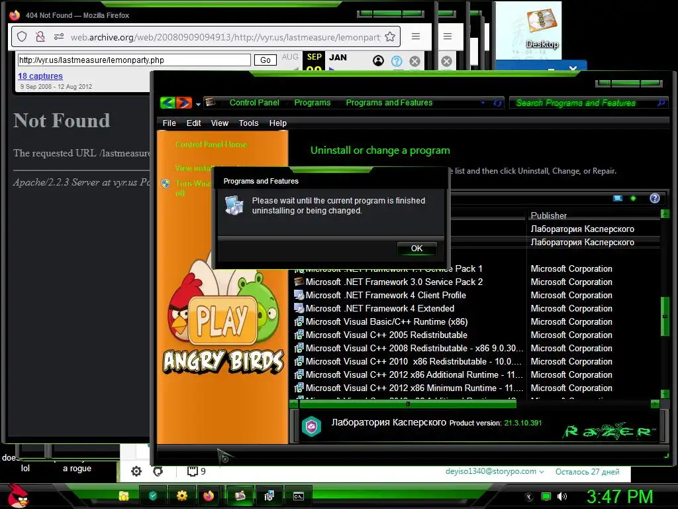The width and height of the screenshot is (678, 509).
Task: Open the Firefox hamburger menu
Action: tap(416, 36)
